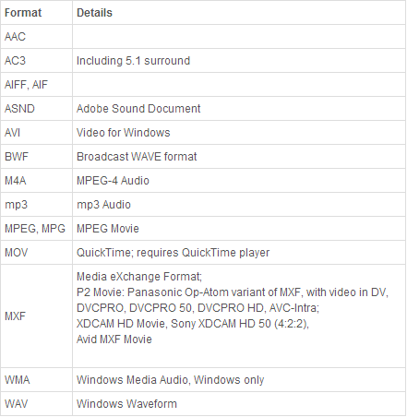Select the WAV format cell
407x417 pixels.
[x=36, y=404]
